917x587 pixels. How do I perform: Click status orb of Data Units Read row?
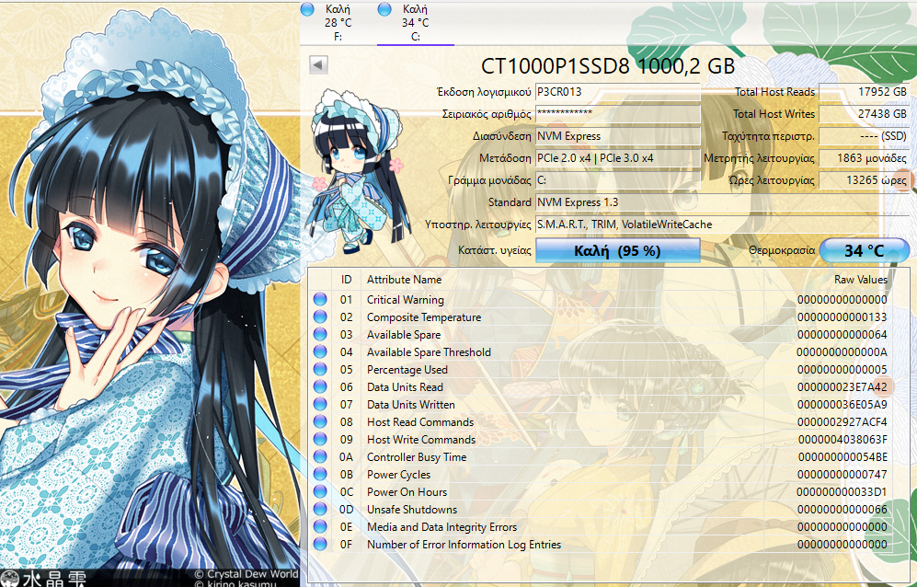coord(320,386)
